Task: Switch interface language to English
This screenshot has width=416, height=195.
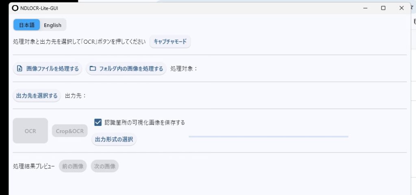Action: (x=53, y=25)
